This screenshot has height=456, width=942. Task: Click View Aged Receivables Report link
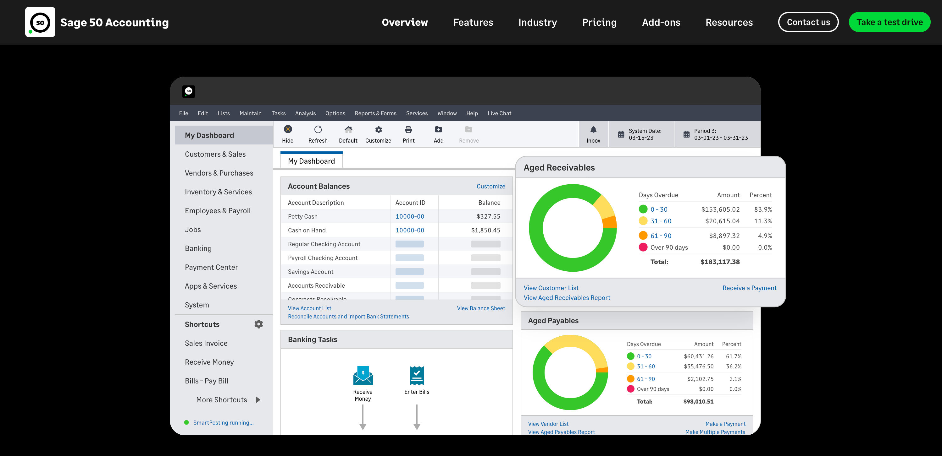coord(567,298)
